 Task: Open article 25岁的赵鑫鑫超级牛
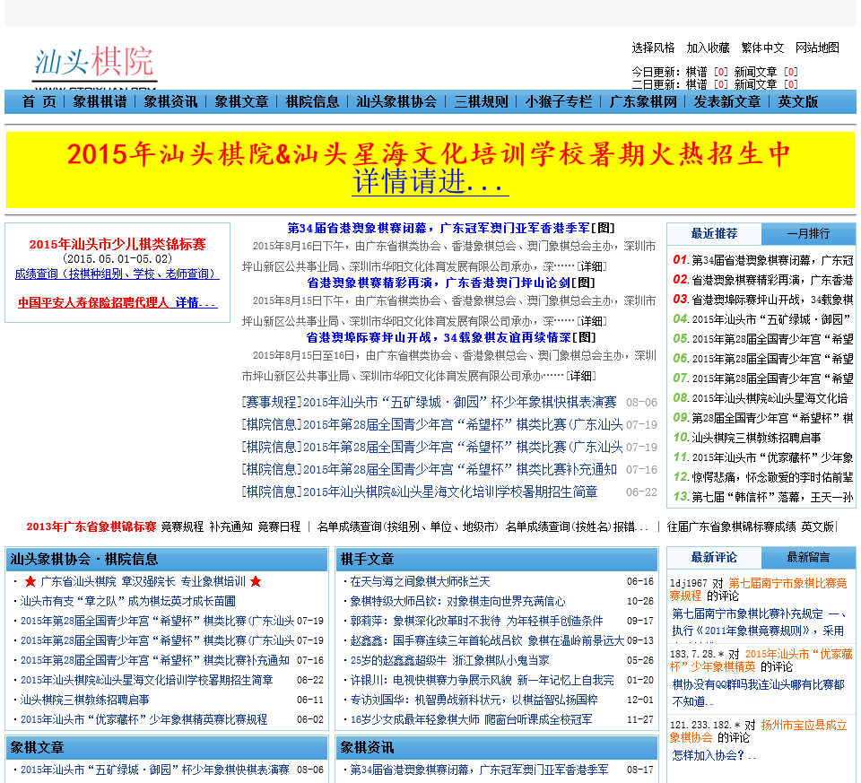click(449, 660)
